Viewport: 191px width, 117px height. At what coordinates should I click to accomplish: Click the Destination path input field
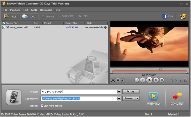coord(79,99)
